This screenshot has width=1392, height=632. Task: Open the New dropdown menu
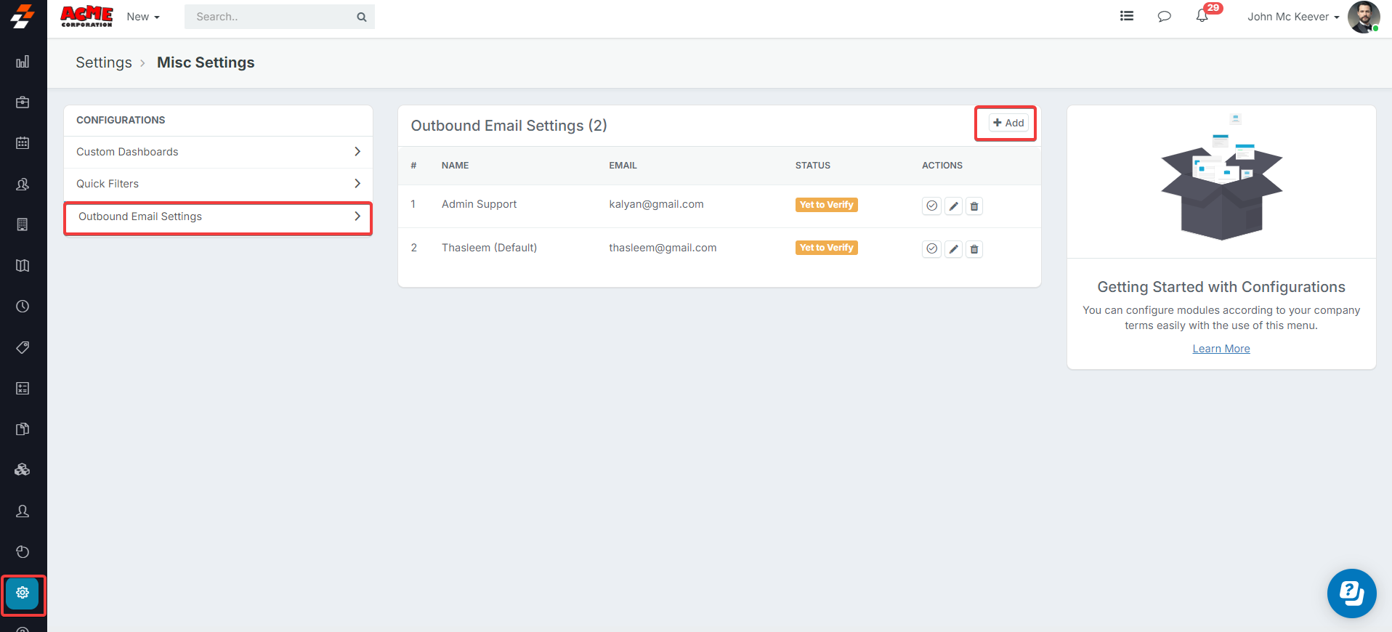143,17
